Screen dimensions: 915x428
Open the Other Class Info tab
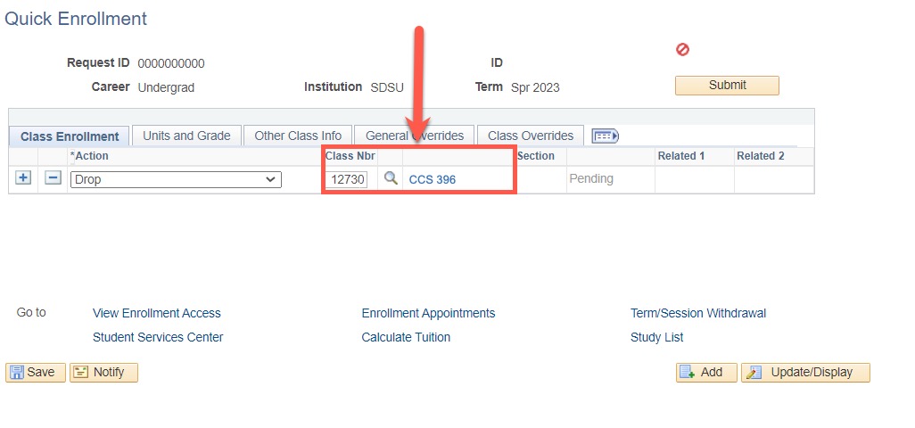pyautogui.click(x=298, y=136)
